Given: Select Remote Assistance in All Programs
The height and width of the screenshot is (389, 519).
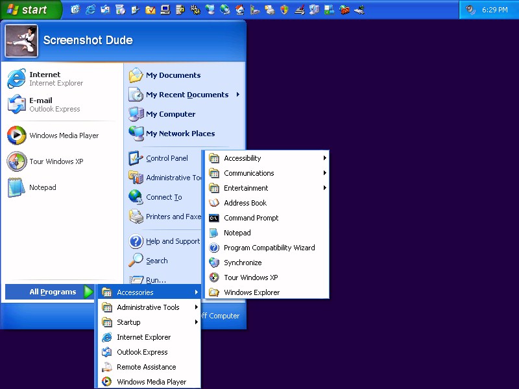Looking at the screenshot, I should 146,367.
